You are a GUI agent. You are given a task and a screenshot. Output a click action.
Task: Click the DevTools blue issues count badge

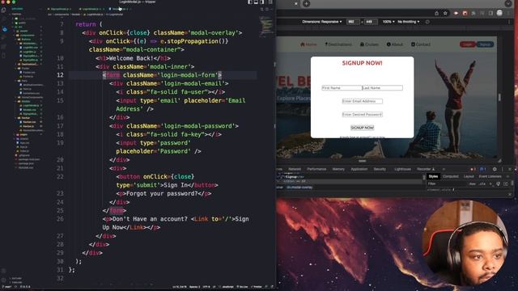[482, 169]
